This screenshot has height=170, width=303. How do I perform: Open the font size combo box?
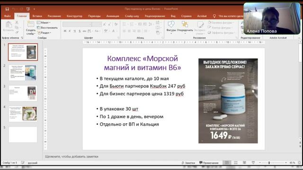point(97,24)
